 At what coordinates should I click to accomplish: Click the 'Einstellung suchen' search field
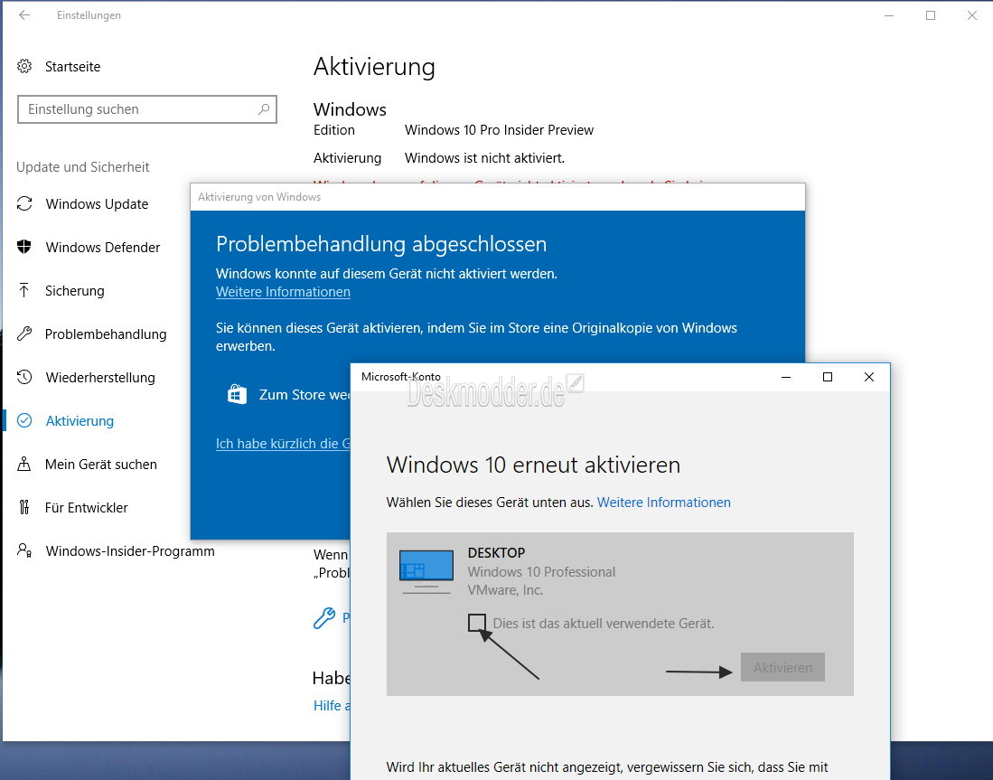(147, 109)
